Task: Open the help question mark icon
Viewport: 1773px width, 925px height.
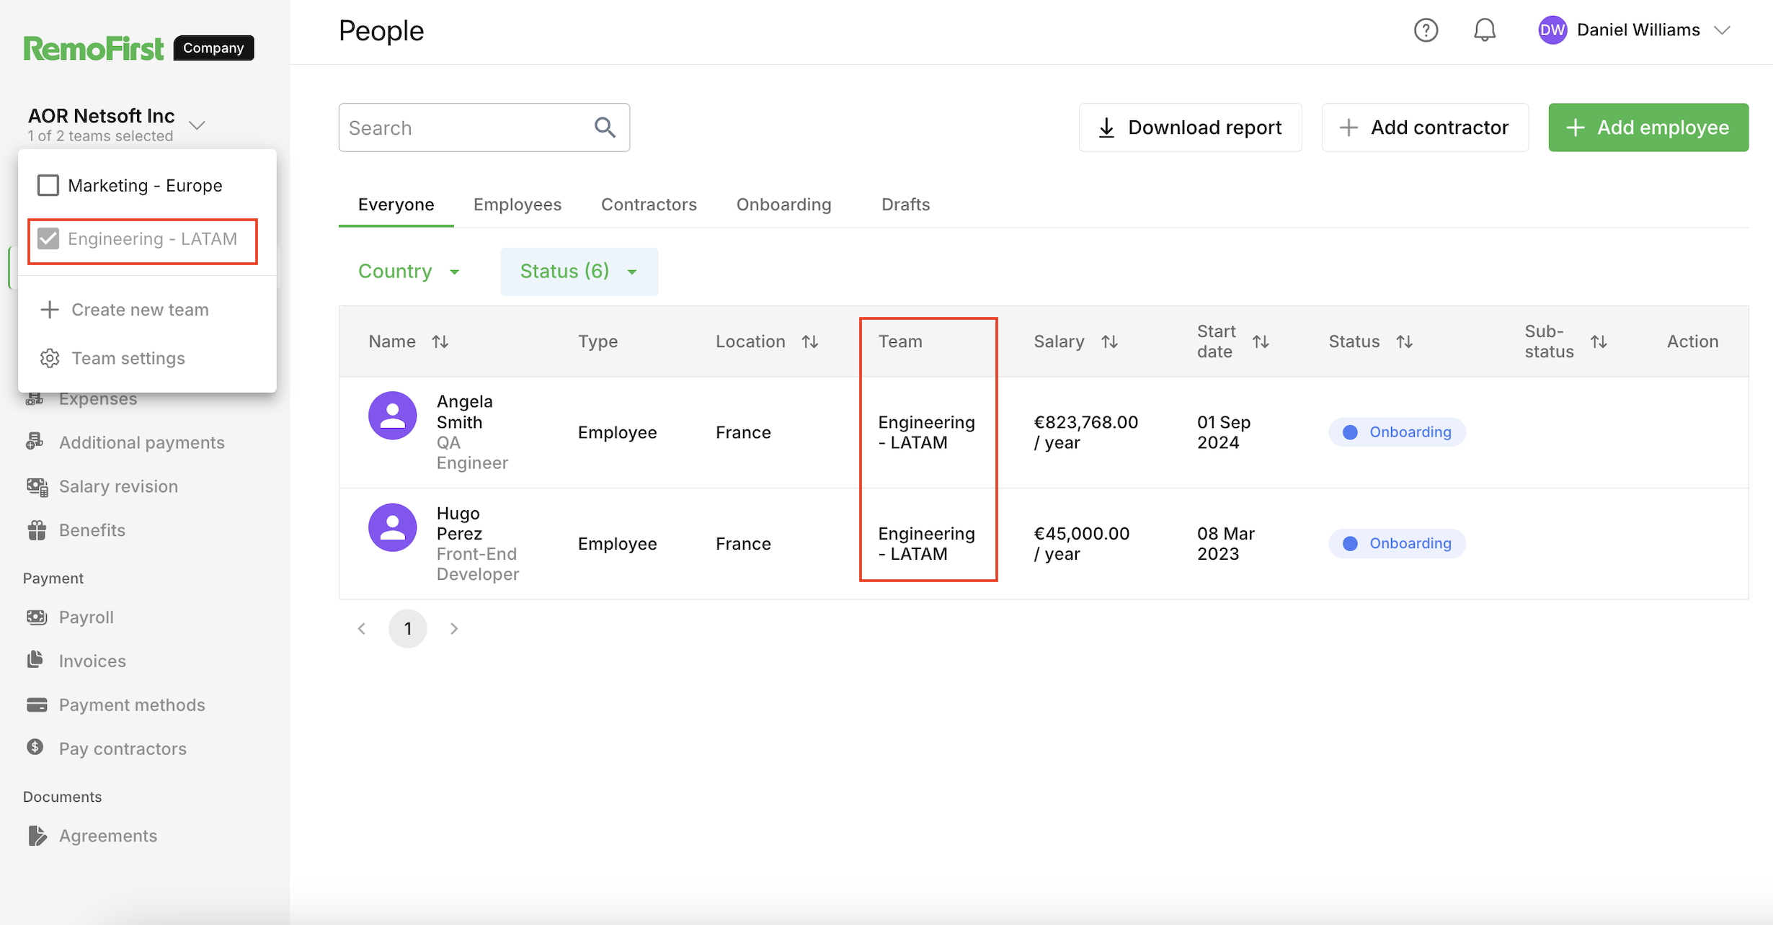Action: click(1426, 30)
